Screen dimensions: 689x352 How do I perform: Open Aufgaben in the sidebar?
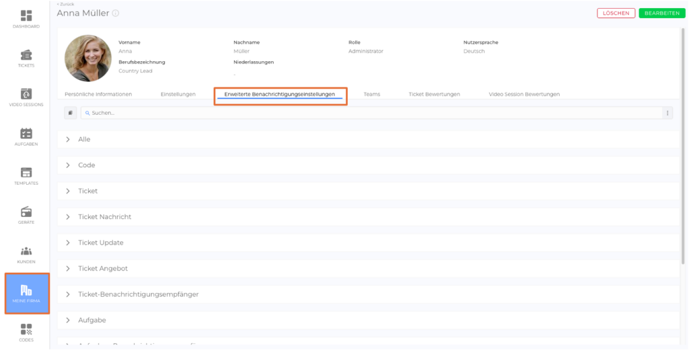click(26, 134)
